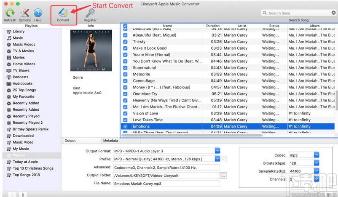Click the Album column header

pyautogui.click(x=314, y=26)
